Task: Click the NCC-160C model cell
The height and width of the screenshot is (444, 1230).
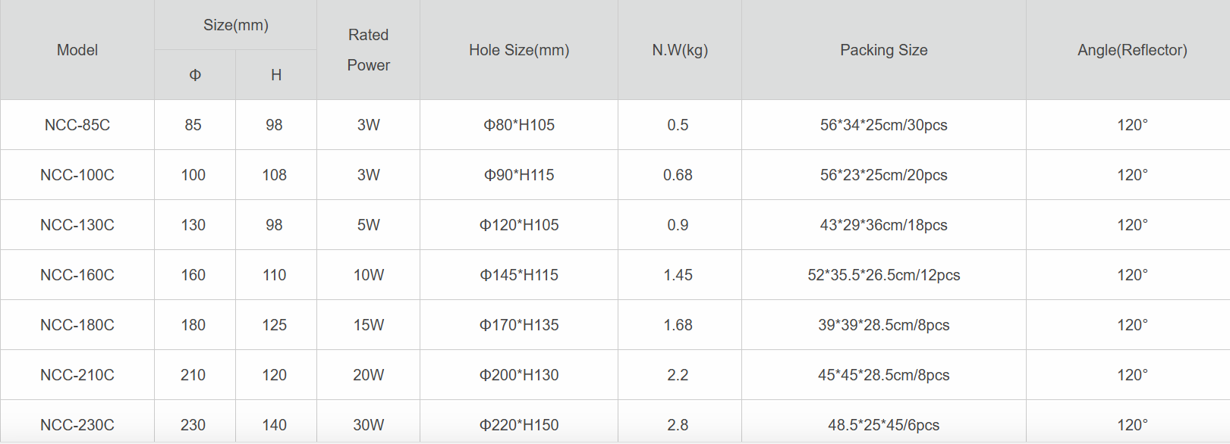Action: 77,275
